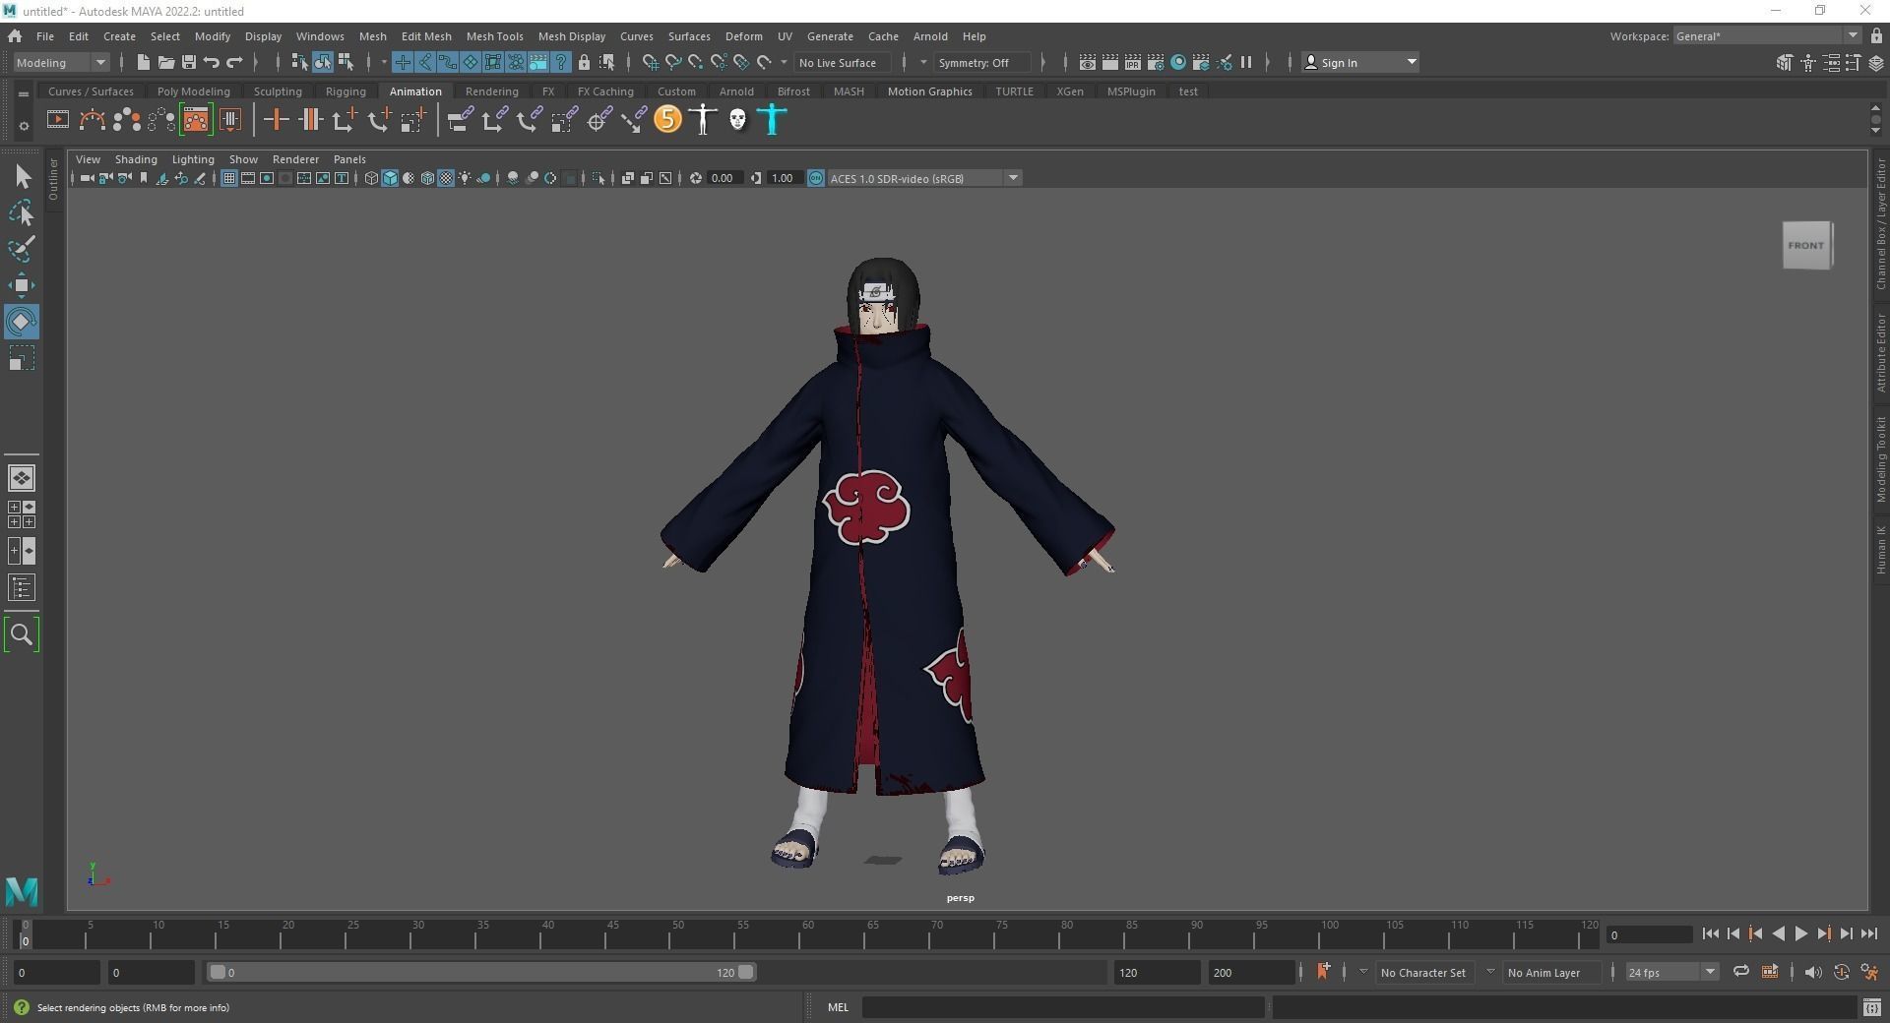Choose the Scale tool in toolbox
Screen dimensions: 1890x1023
coord(22,358)
